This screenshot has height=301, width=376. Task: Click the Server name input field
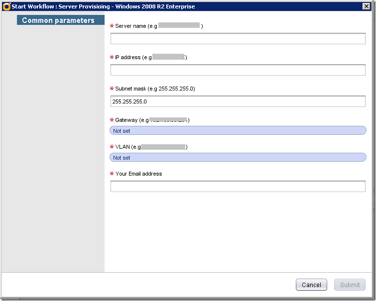[238, 39]
